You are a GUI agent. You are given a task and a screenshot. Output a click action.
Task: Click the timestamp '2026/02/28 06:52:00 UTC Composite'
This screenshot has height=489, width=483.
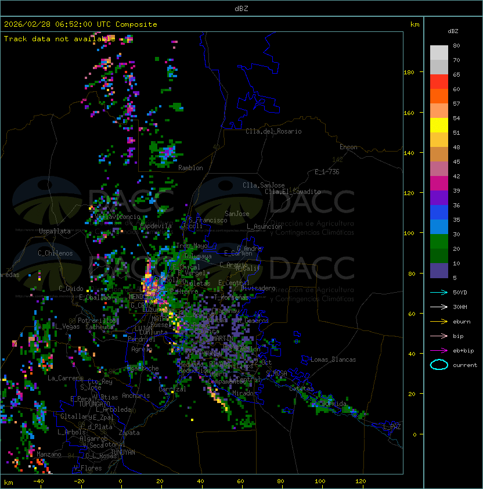click(x=81, y=24)
